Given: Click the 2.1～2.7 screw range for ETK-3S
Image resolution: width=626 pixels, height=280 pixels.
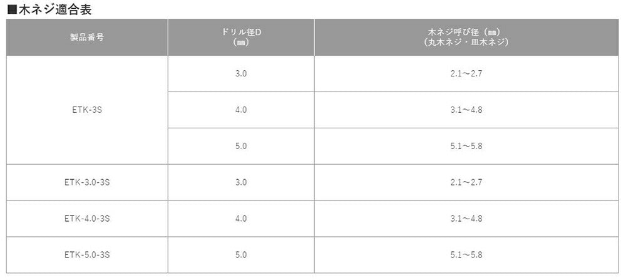Looking at the screenshot, I should coord(465,73).
